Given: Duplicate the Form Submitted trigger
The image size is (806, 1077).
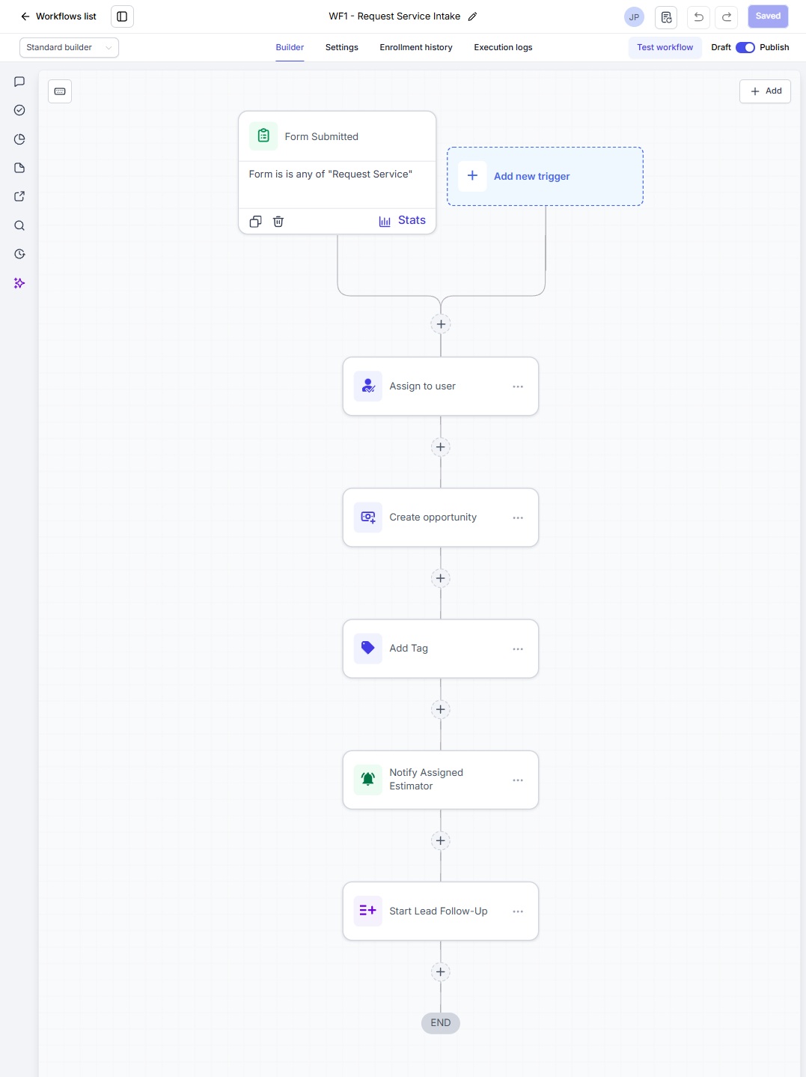Looking at the screenshot, I should (x=255, y=222).
